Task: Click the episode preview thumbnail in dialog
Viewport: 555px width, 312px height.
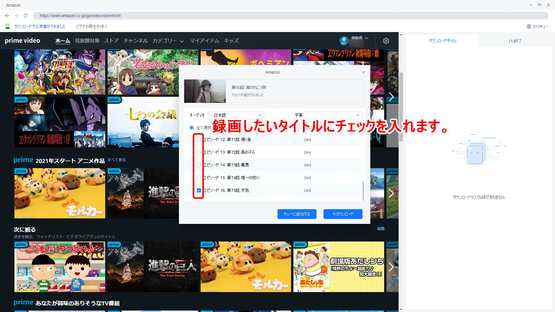Action: pyautogui.click(x=205, y=91)
